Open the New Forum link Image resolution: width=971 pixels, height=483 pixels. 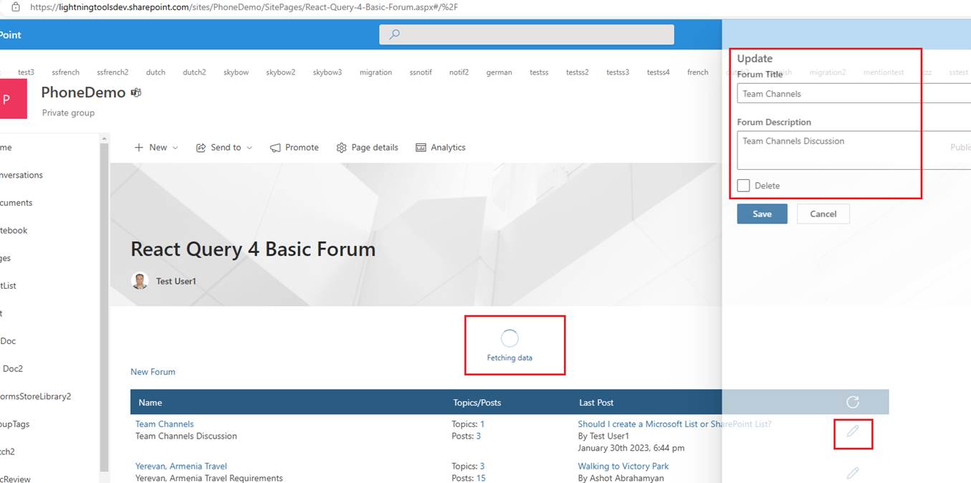coord(153,372)
